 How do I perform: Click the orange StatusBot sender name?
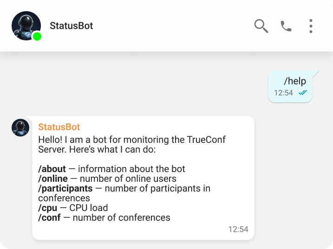(x=59, y=127)
